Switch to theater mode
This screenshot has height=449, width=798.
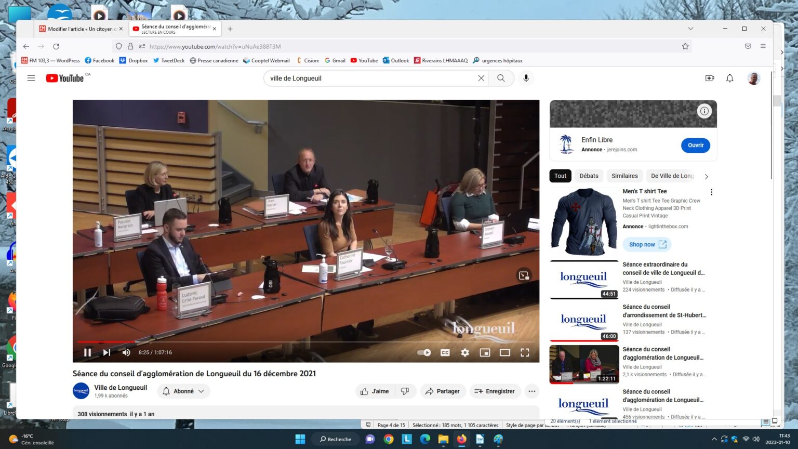504,352
